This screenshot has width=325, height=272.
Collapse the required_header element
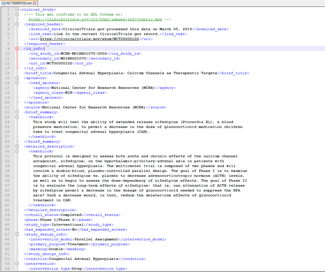(x=17, y=24)
